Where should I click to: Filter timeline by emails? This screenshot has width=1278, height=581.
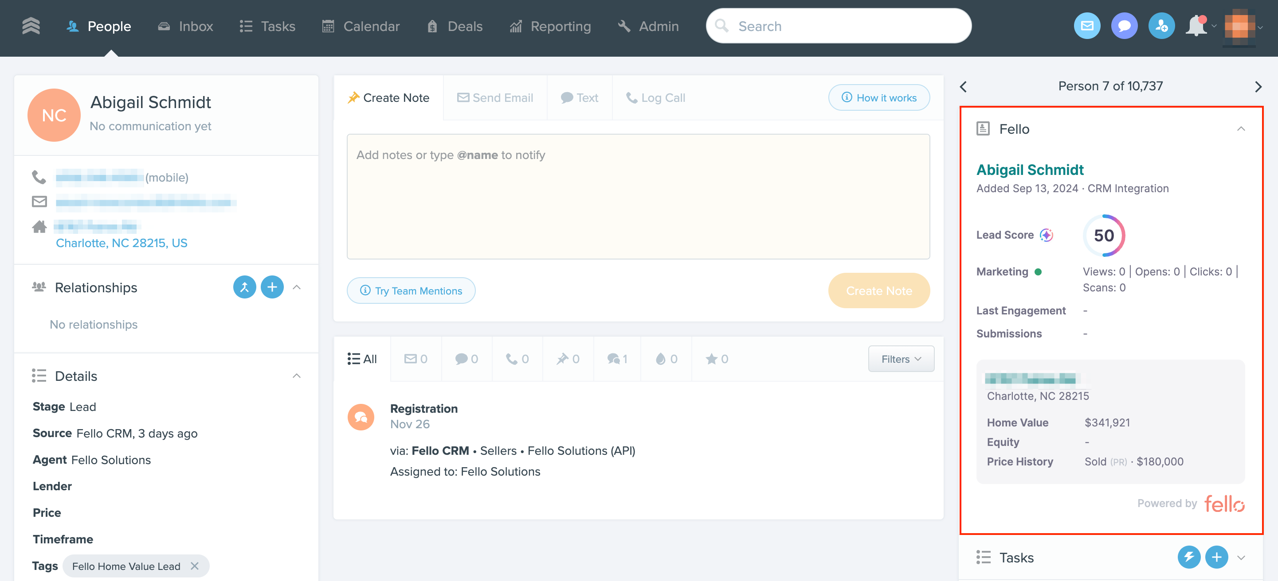[x=416, y=359]
